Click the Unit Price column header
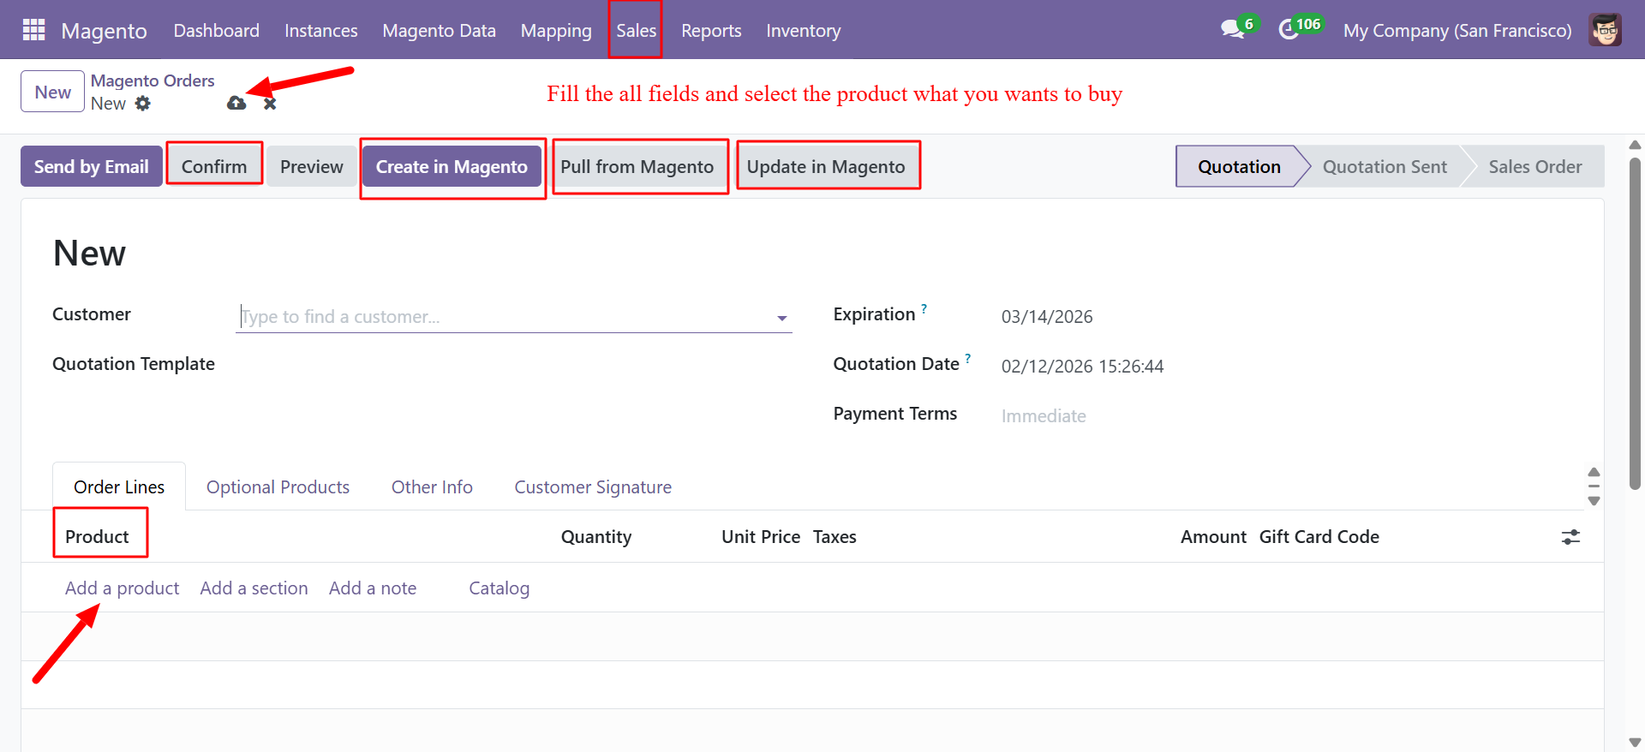 (761, 536)
